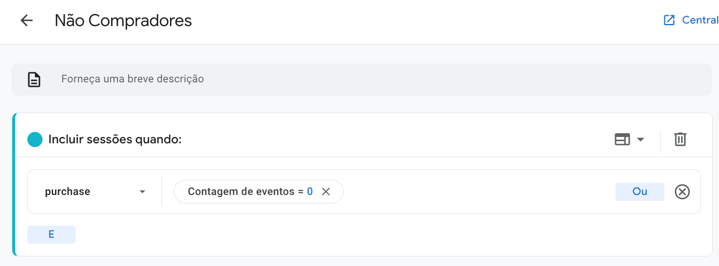Remove the event count filter with its X
This screenshot has height=266, width=719.
(x=326, y=192)
